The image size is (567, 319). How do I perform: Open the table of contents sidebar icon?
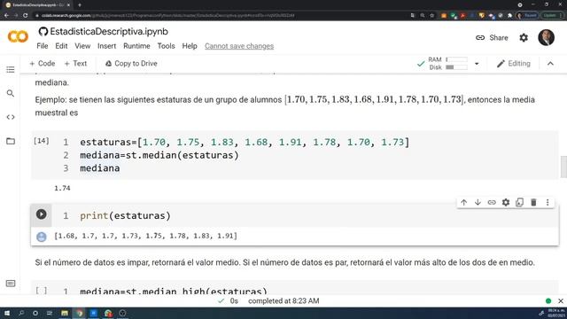(x=11, y=69)
